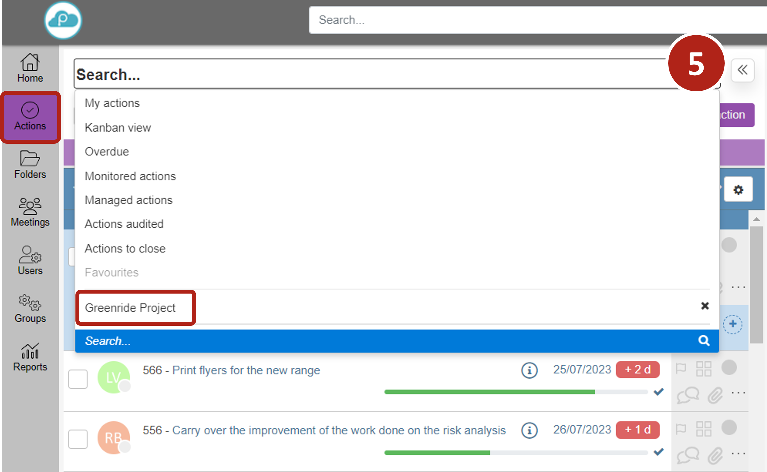Screen dimensions: 767x472
Task: Click progress bar of action 556
Action: (515, 452)
